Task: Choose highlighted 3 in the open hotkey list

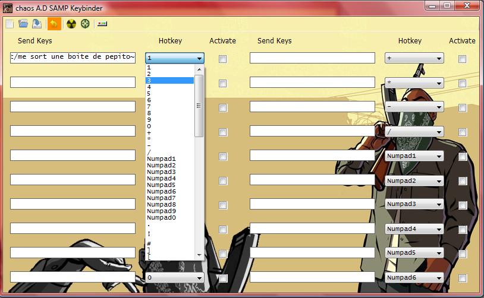Action: [170, 80]
